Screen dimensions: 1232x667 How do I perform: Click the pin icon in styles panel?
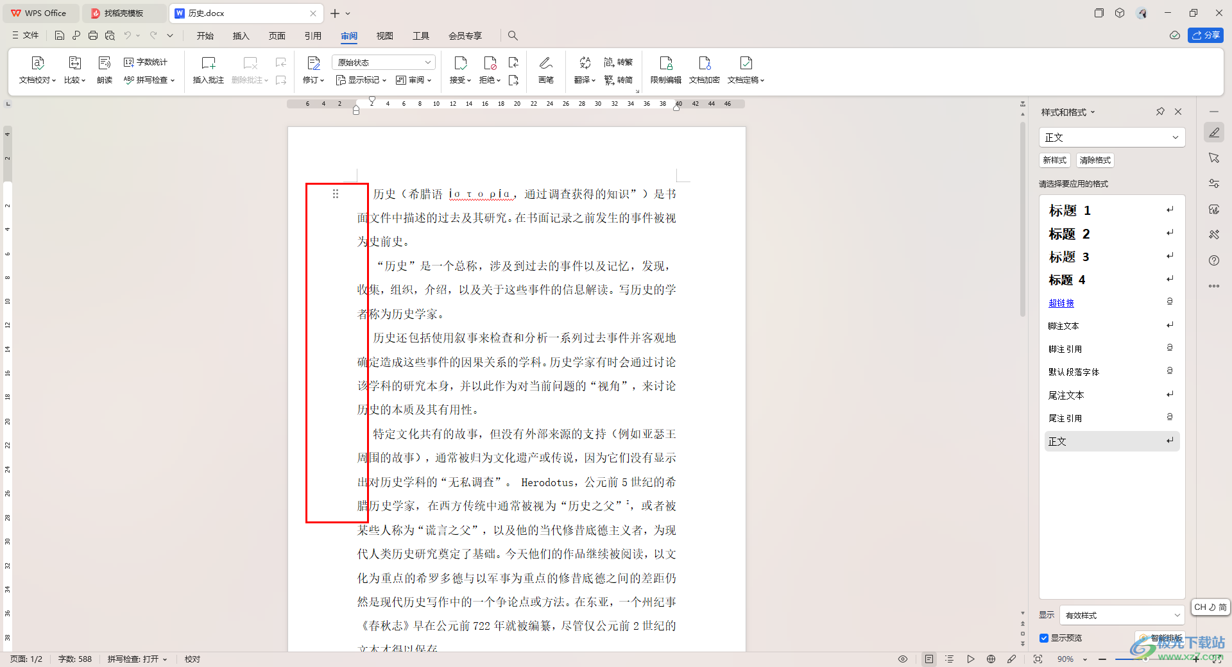1160,112
